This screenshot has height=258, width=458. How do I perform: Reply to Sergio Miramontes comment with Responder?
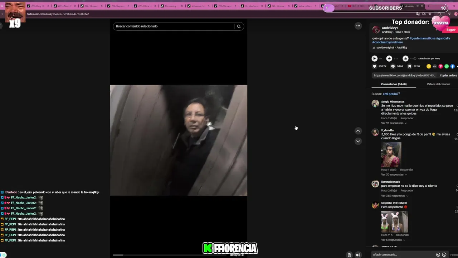tap(407, 118)
